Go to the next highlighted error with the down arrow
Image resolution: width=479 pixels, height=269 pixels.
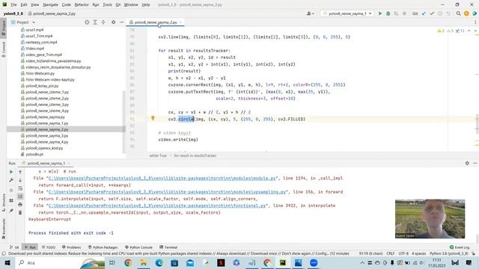tap(475, 31)
